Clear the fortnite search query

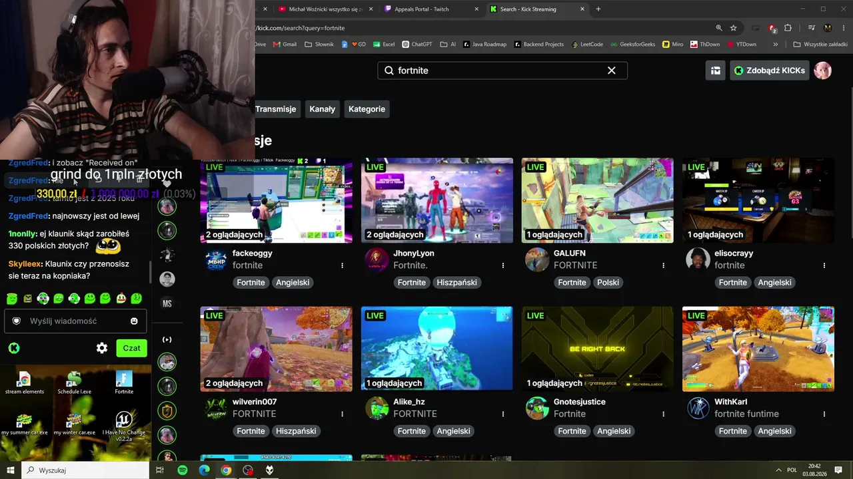pyautogui.click(x=611, y=71)
